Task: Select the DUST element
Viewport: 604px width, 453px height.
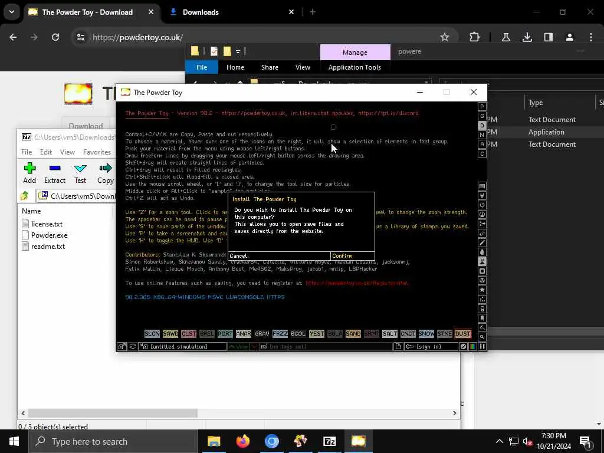Action: coord(462,334)
